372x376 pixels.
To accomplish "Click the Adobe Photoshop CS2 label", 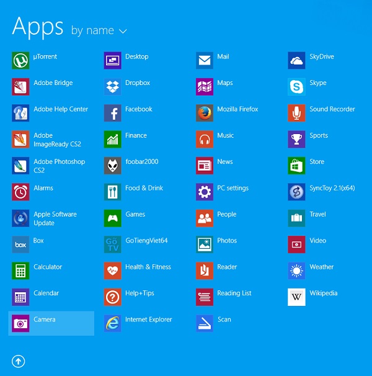I will pyautogui.click(x=59, y=166).
